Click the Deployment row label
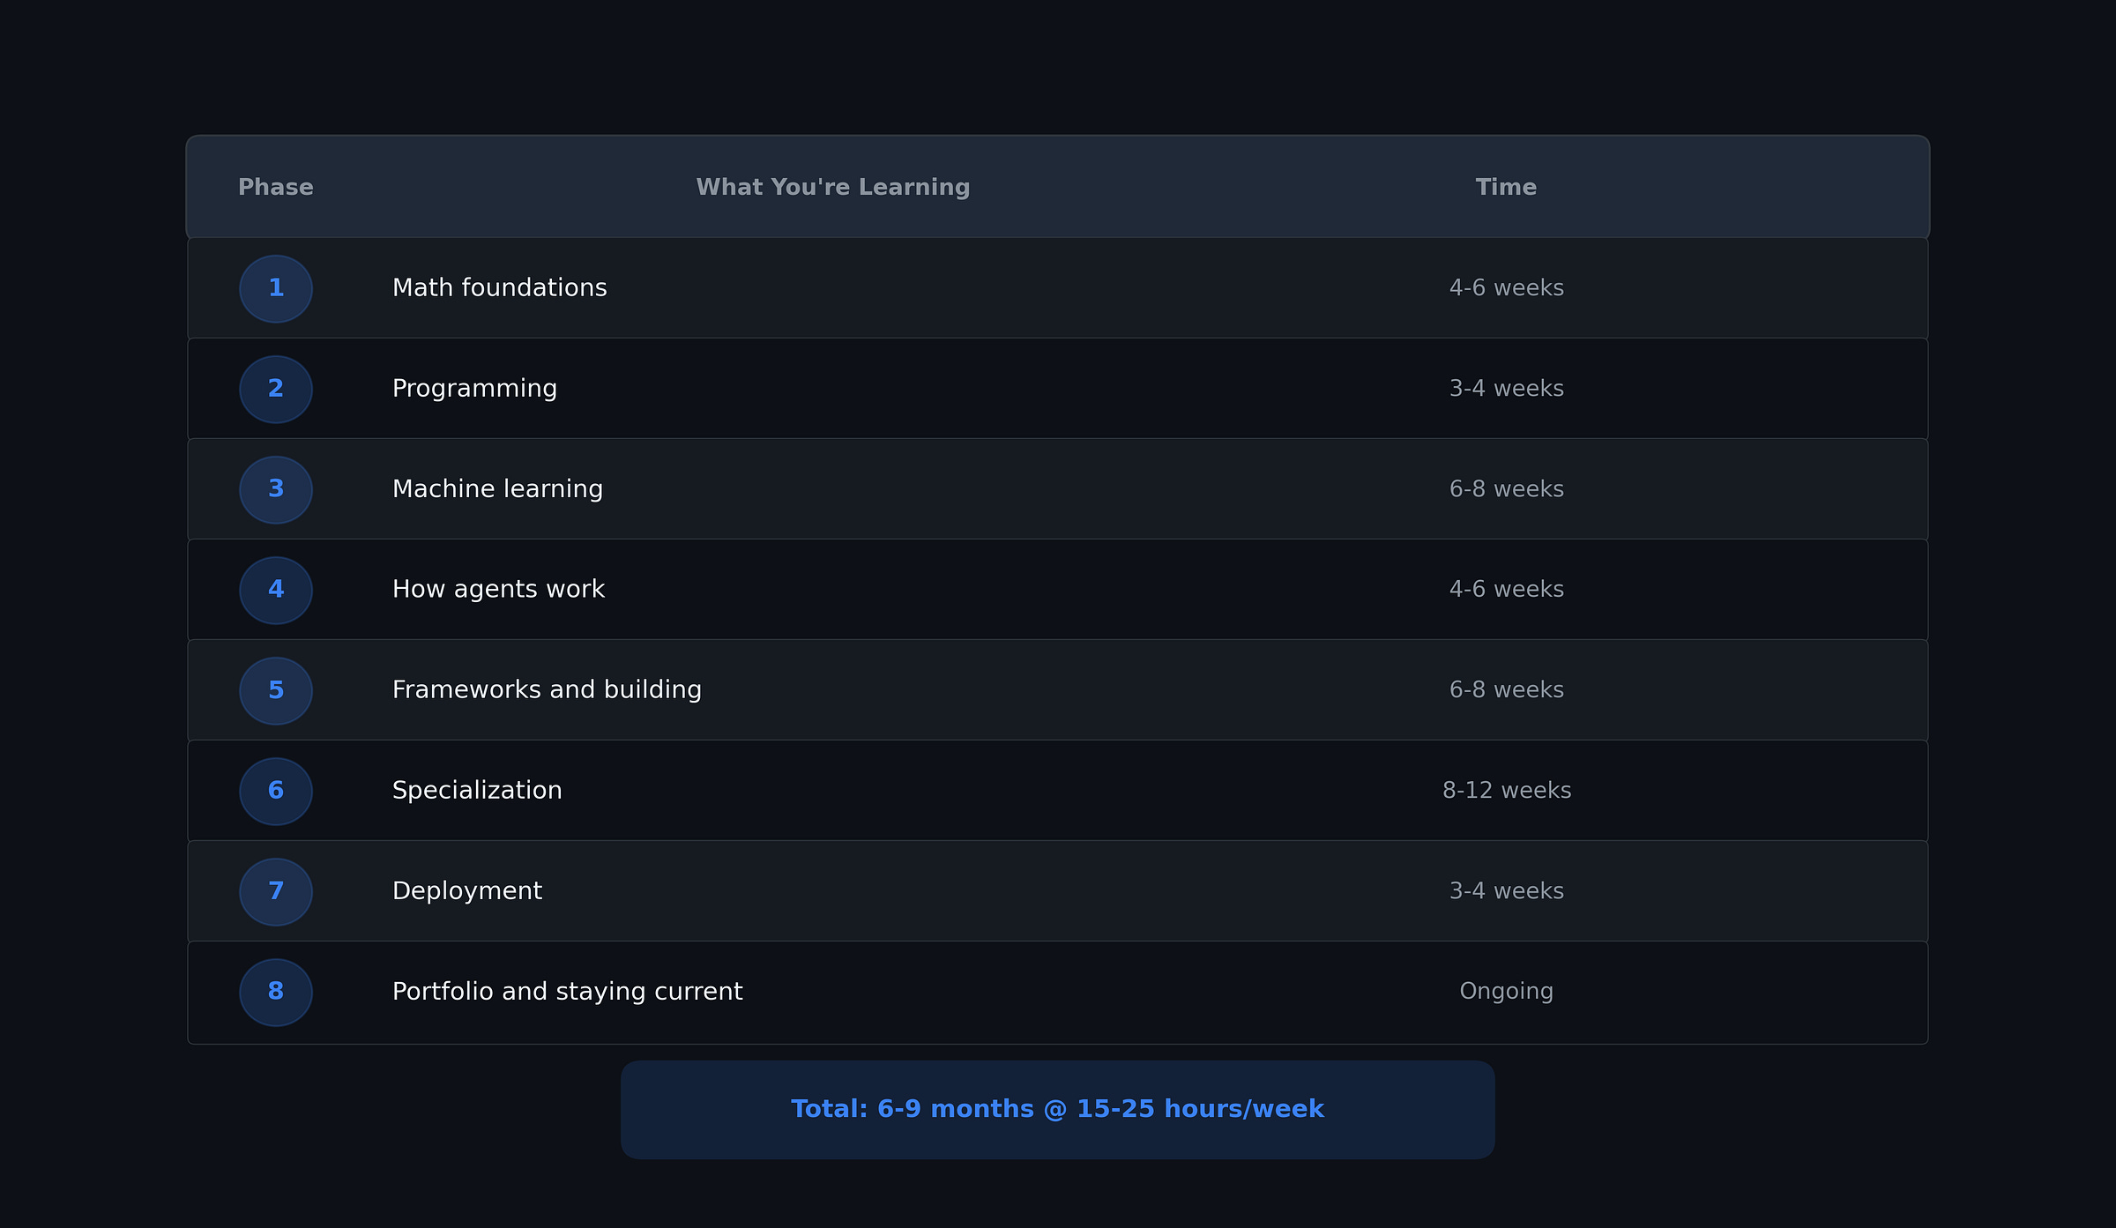 tap(467, 891)
